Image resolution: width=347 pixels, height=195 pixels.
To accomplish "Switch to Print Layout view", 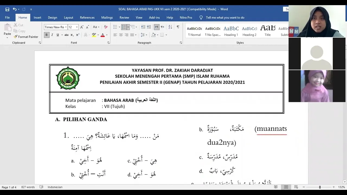I will [x=286, y=187].
